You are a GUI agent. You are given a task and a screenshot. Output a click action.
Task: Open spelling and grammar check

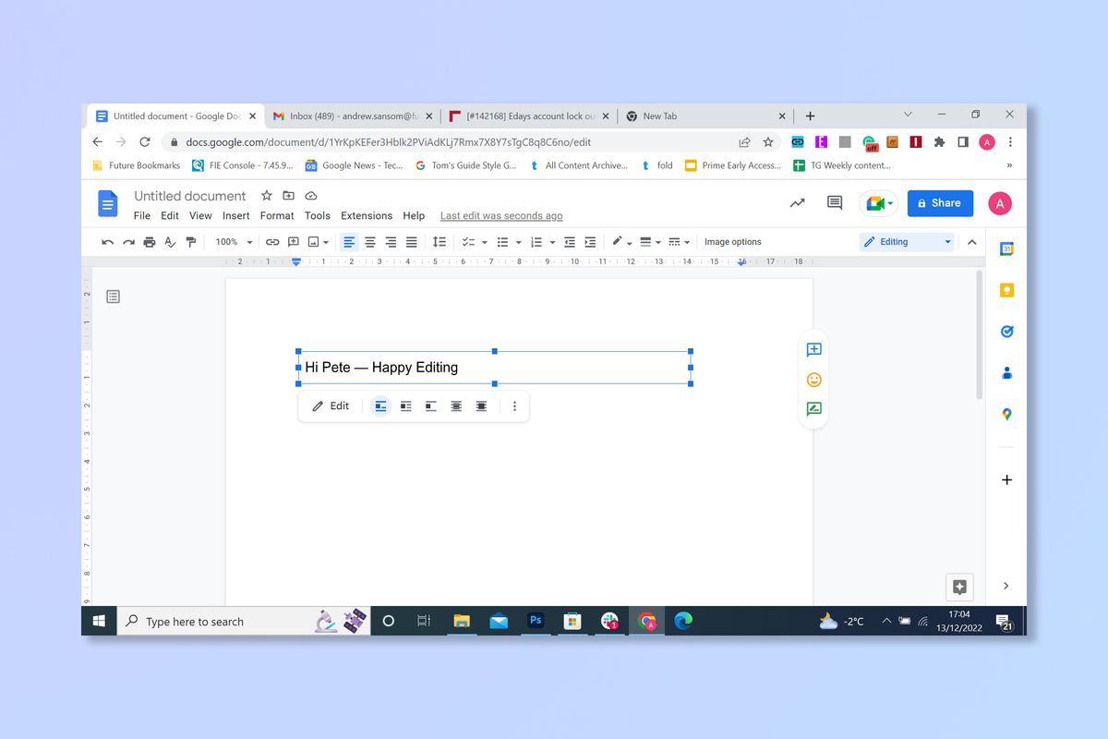coord(170,241)
